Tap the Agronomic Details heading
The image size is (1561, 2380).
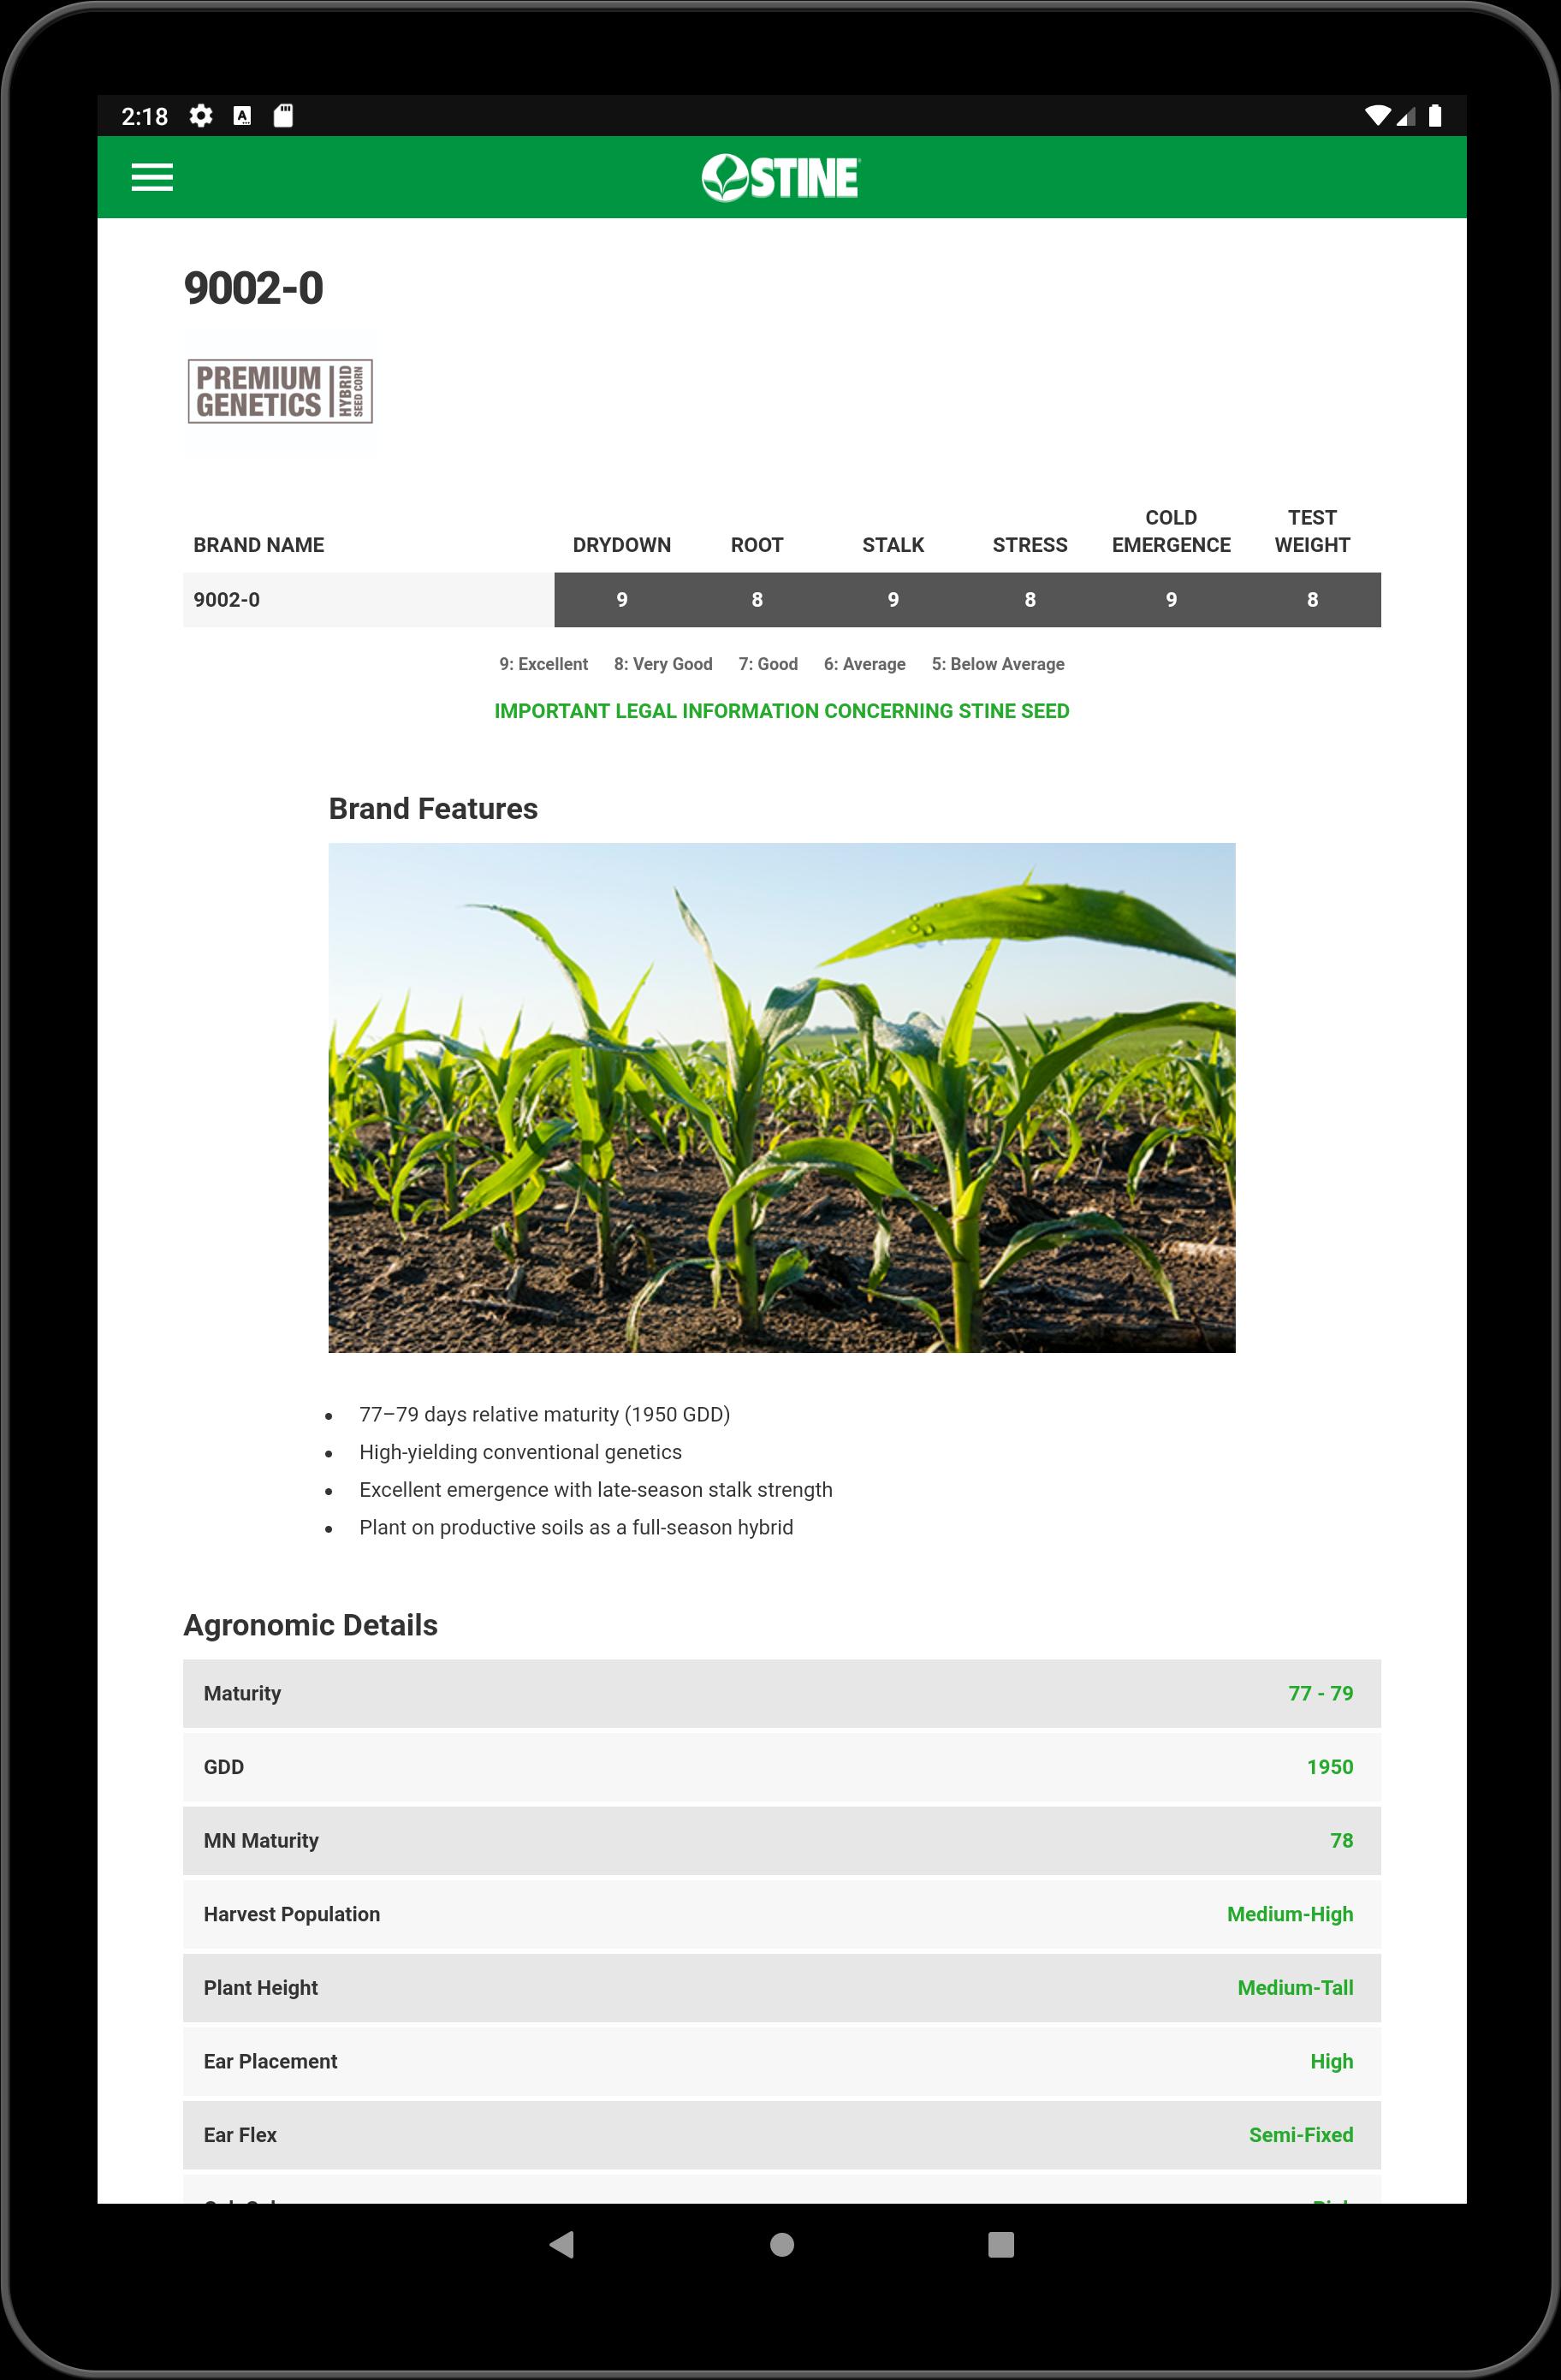pyautogui.click(x=310, y=1625)
